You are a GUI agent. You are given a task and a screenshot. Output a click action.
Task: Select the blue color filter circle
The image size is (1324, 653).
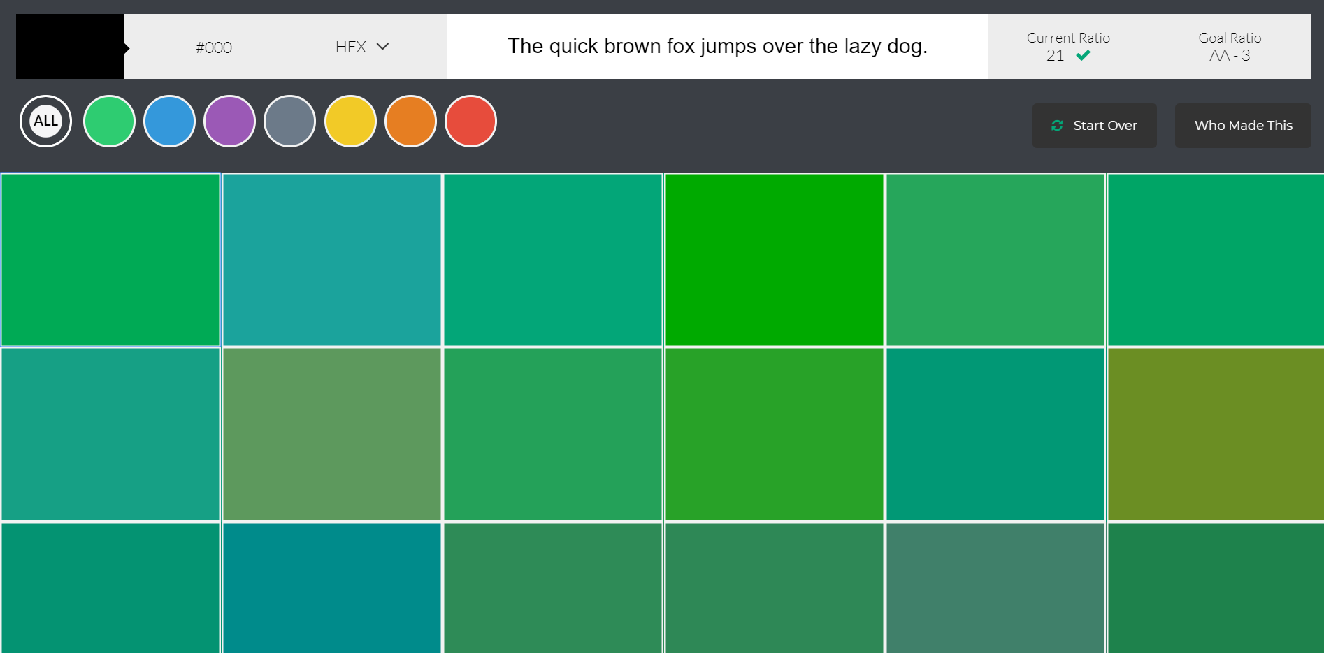(169, 121)
